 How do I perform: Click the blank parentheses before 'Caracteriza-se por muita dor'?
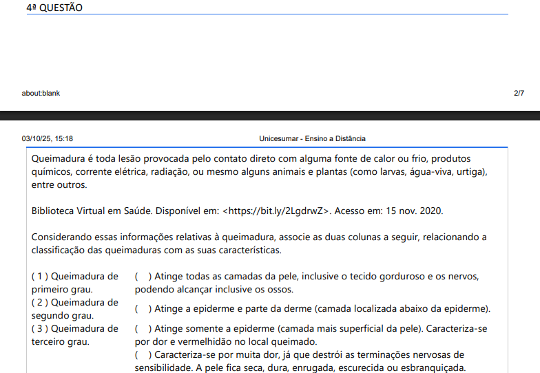pos(143,355)
